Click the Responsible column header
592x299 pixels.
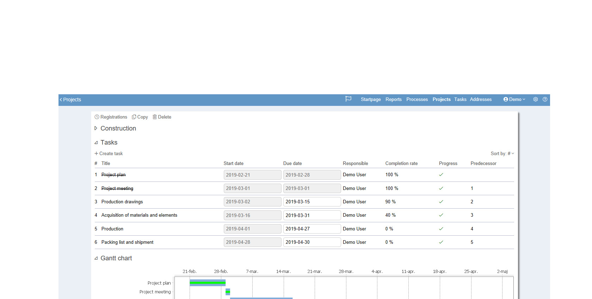[x=355, y=164]
